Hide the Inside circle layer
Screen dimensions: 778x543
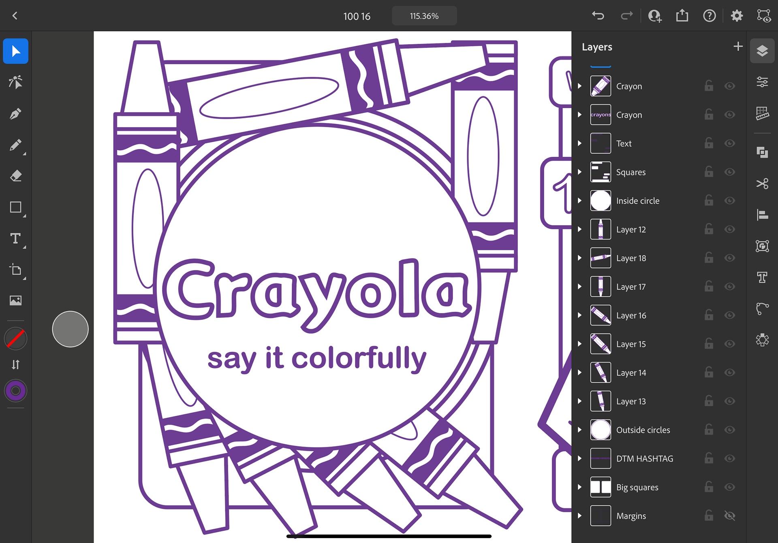(x=730, y=200)
